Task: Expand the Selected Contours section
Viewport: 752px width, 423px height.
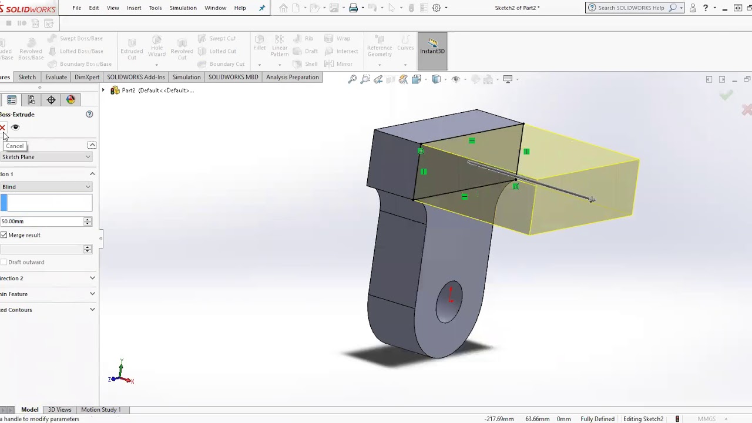Action: (92, 310)
